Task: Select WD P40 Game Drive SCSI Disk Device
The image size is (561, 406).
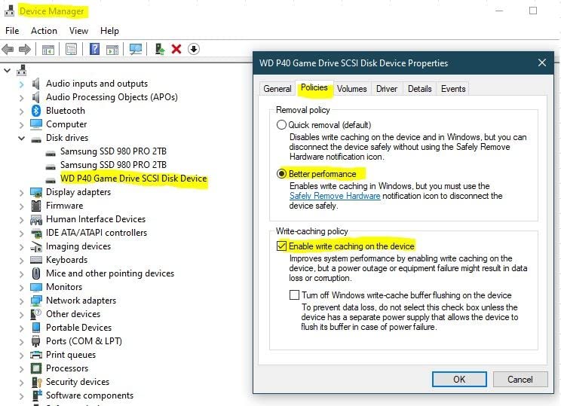Action: click(133, 179)
